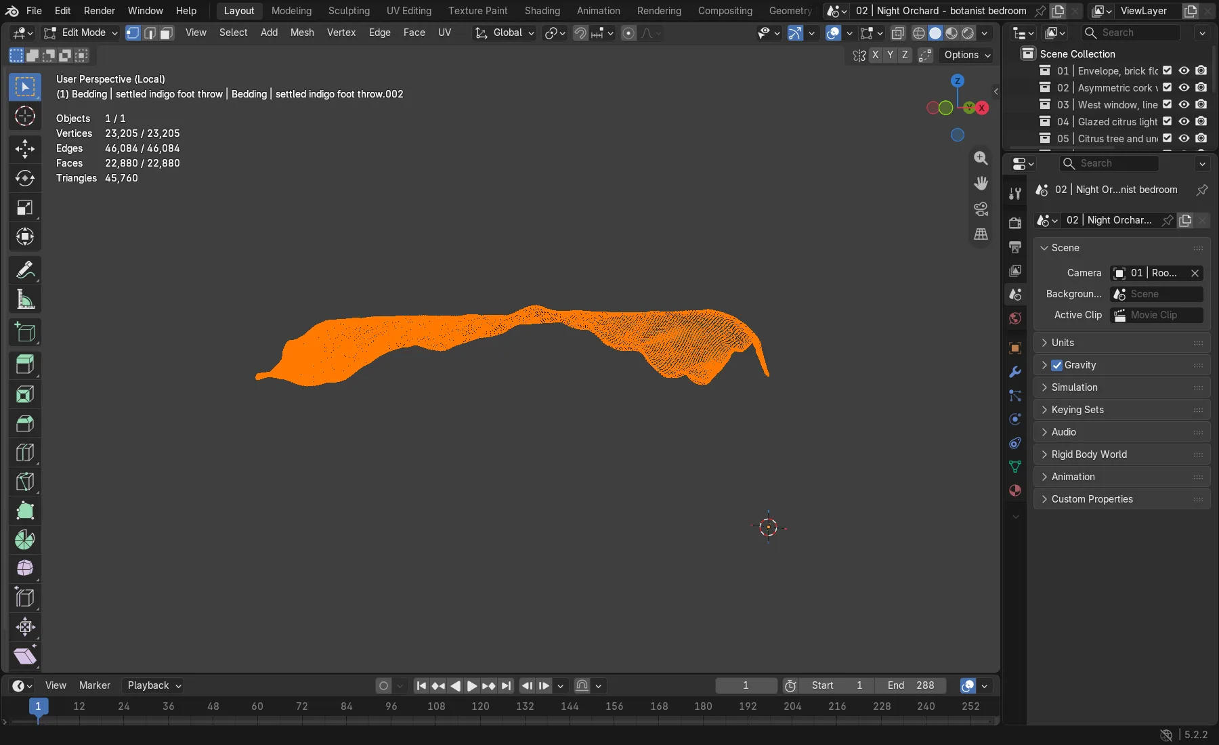Switch to orthographic grid view icon
Viewport: 1219px width, 745px height.
(981, 234)
